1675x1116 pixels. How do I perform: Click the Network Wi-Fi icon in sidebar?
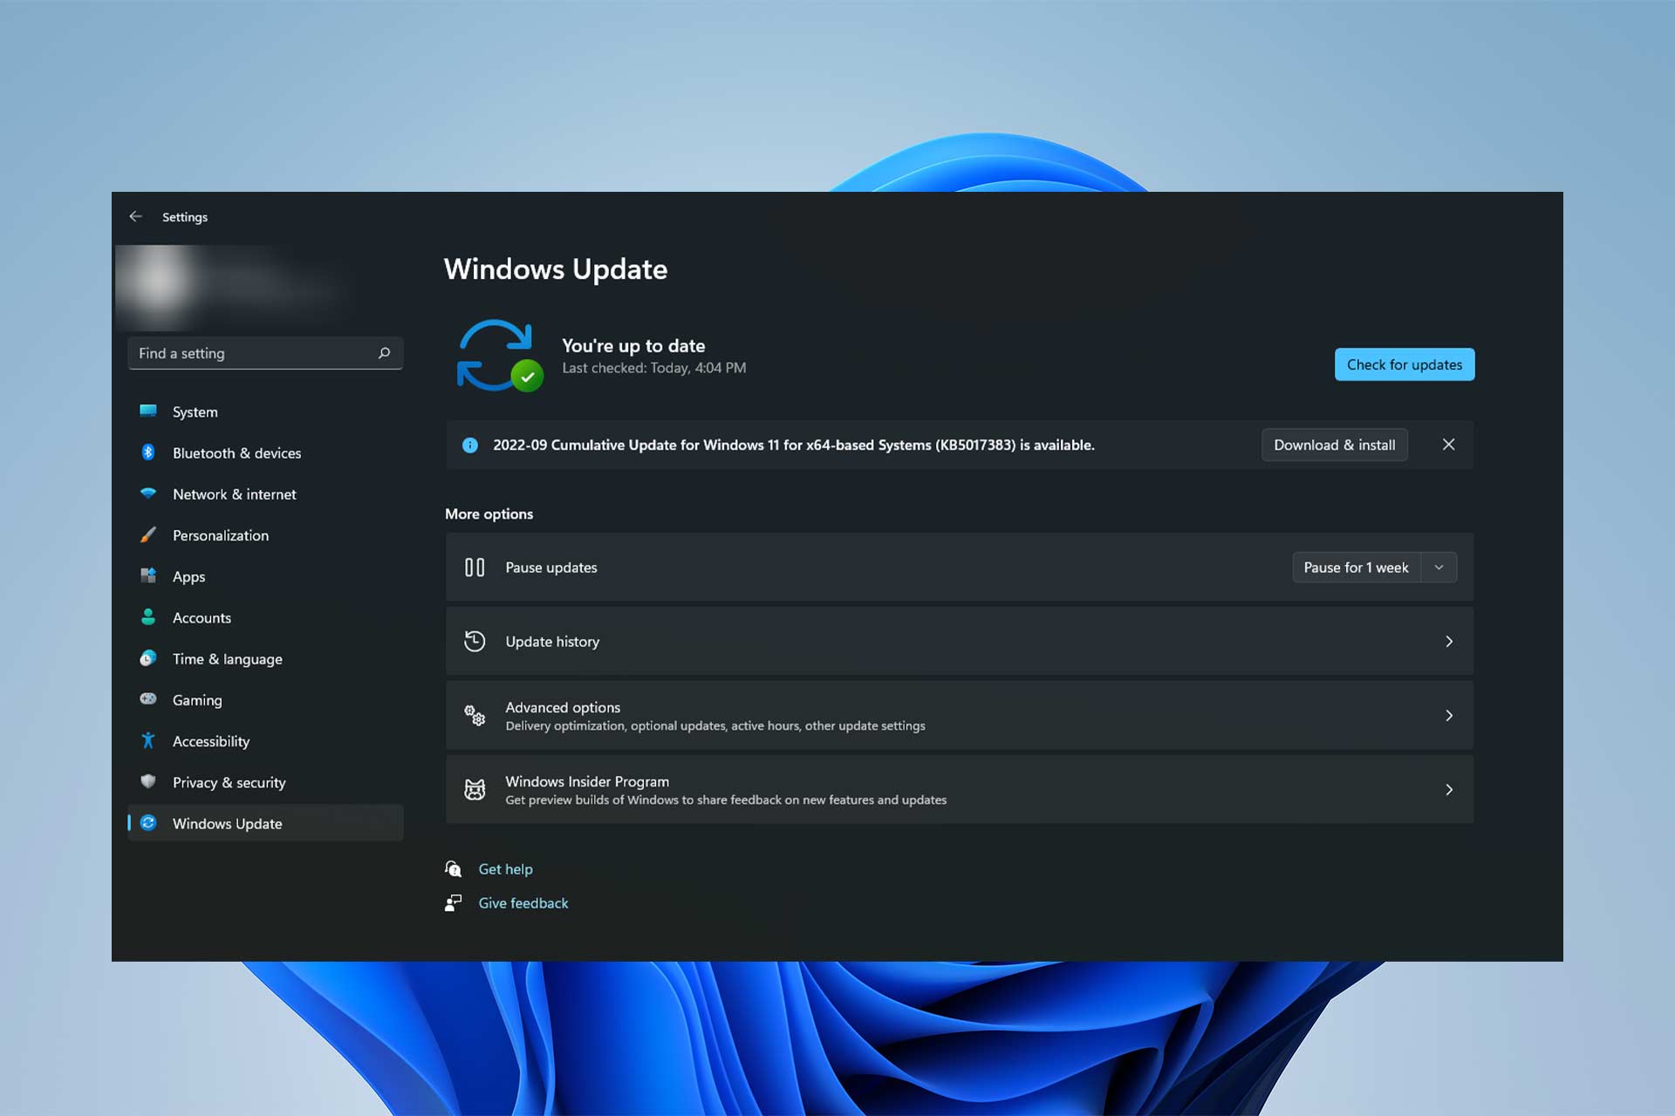148,493
